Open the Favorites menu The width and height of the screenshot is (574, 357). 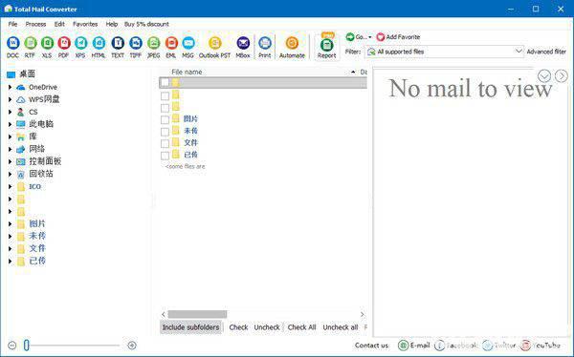[x=85, y=24]
